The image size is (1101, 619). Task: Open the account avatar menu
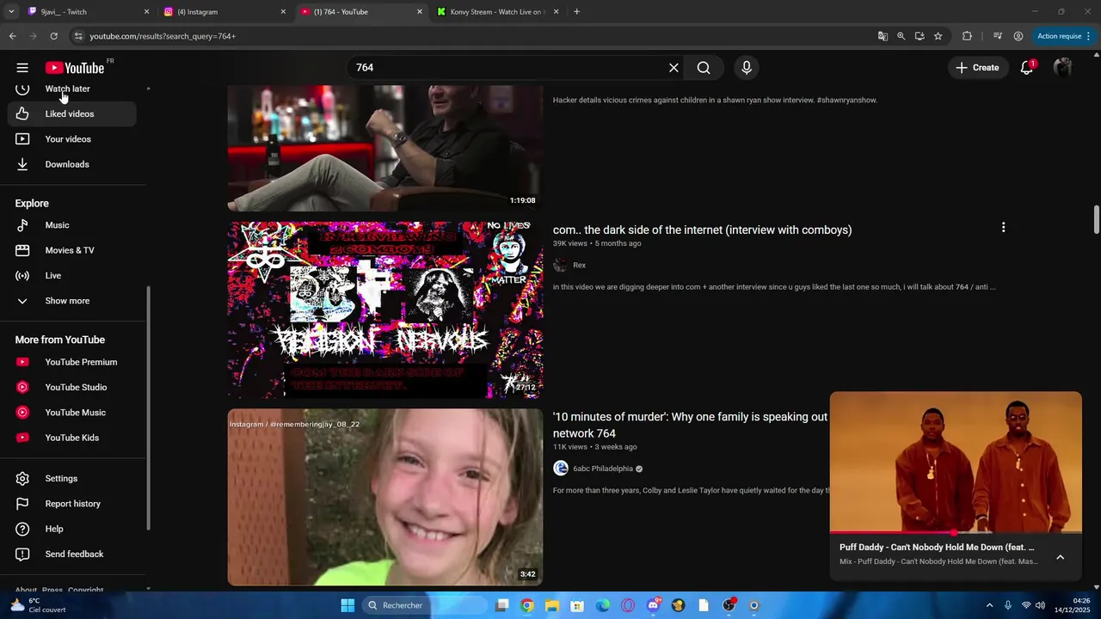tap(1063, 68)
